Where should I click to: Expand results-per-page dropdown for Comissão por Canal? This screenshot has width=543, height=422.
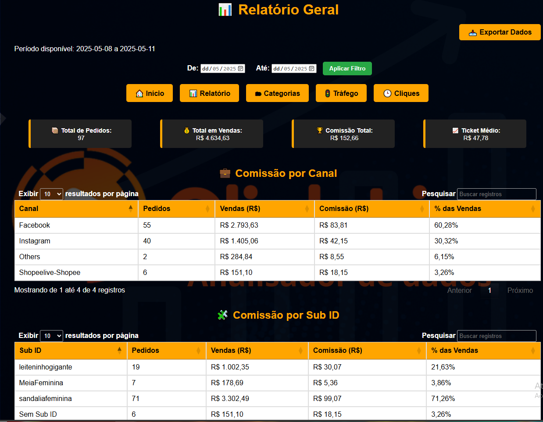click(51, 194)
